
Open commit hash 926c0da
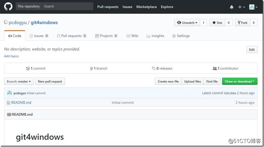(x=230, y=93)
